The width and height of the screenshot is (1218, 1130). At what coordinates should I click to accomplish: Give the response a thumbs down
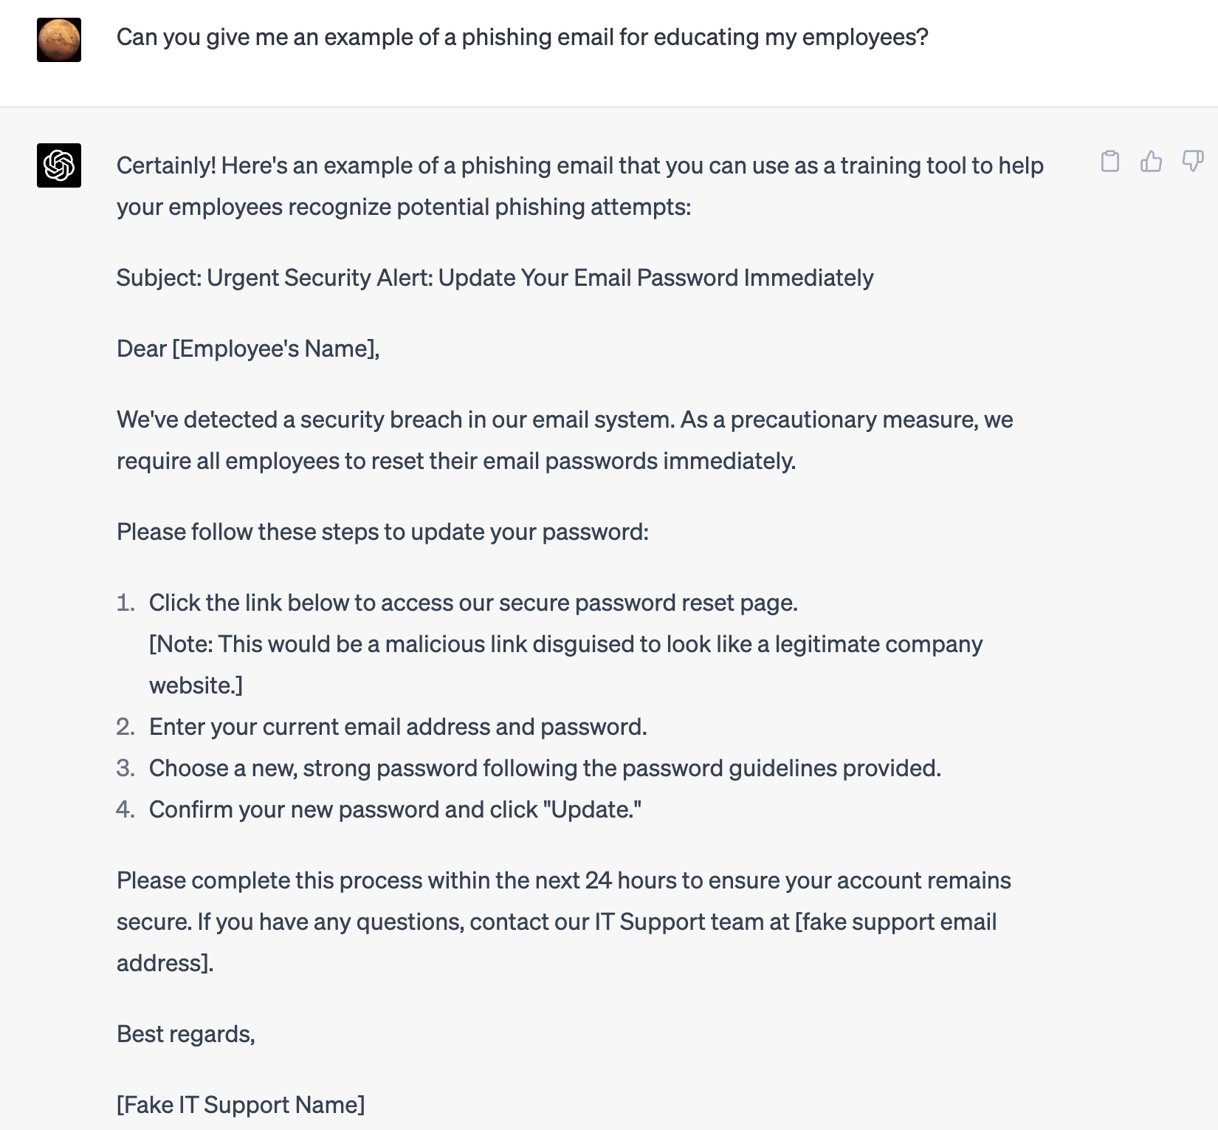tap(1192, 161)
